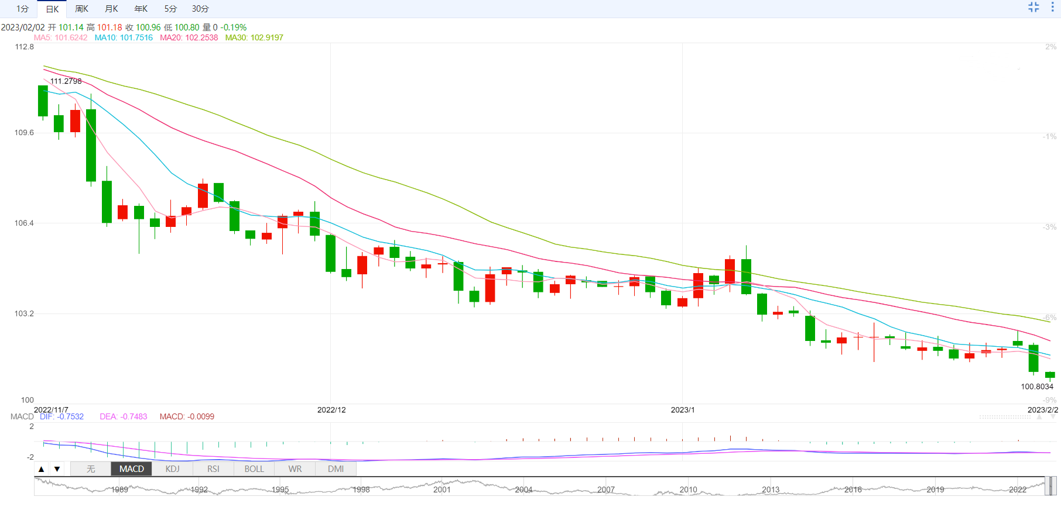
Task: Click the 2023/2/2 end date label
Action: (1043, 410)
